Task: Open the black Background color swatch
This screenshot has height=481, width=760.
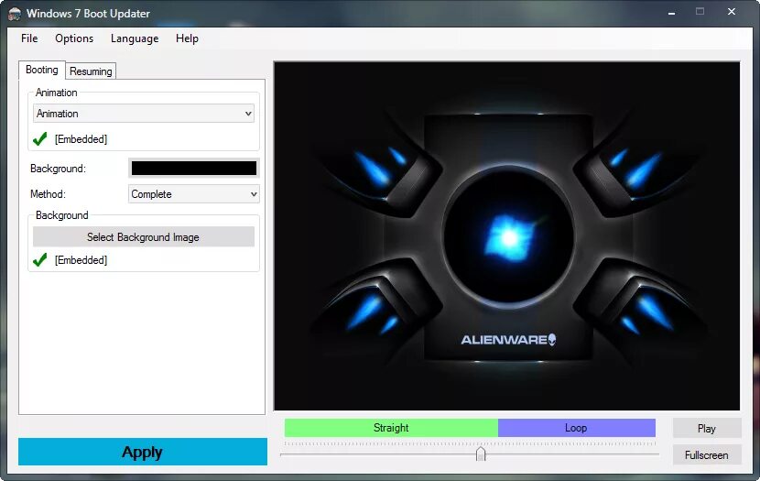Action: click(194, 169)
